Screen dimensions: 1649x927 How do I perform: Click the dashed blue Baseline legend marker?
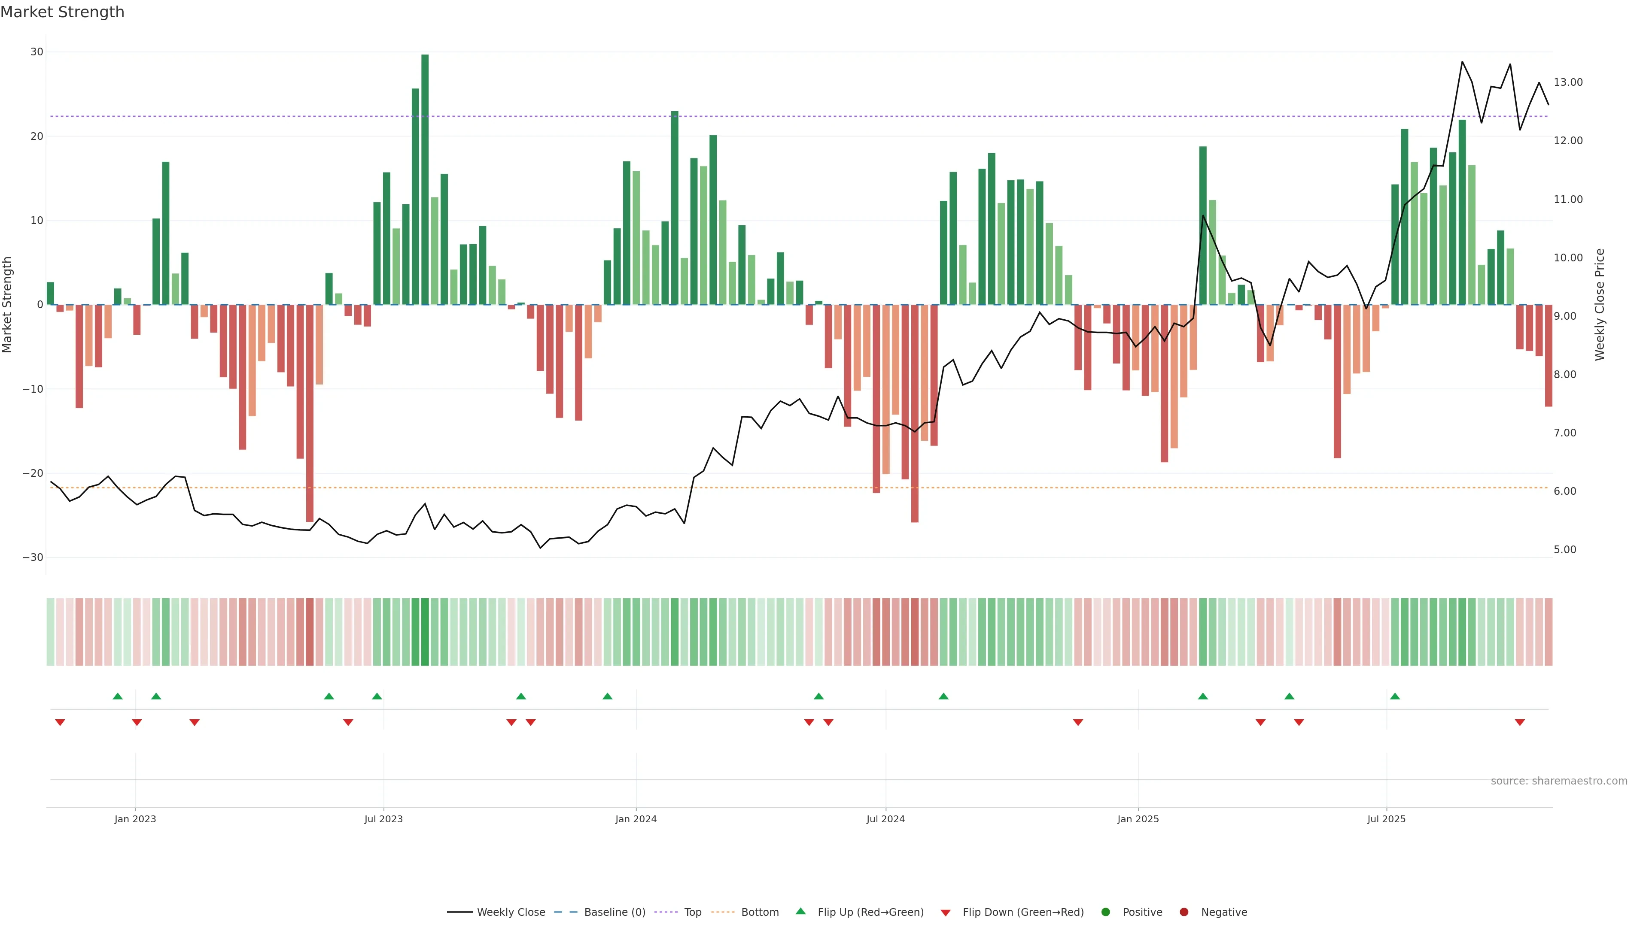tap(565, 912)
